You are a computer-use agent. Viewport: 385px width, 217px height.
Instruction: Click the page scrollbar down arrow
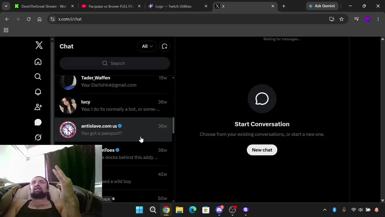383,200
